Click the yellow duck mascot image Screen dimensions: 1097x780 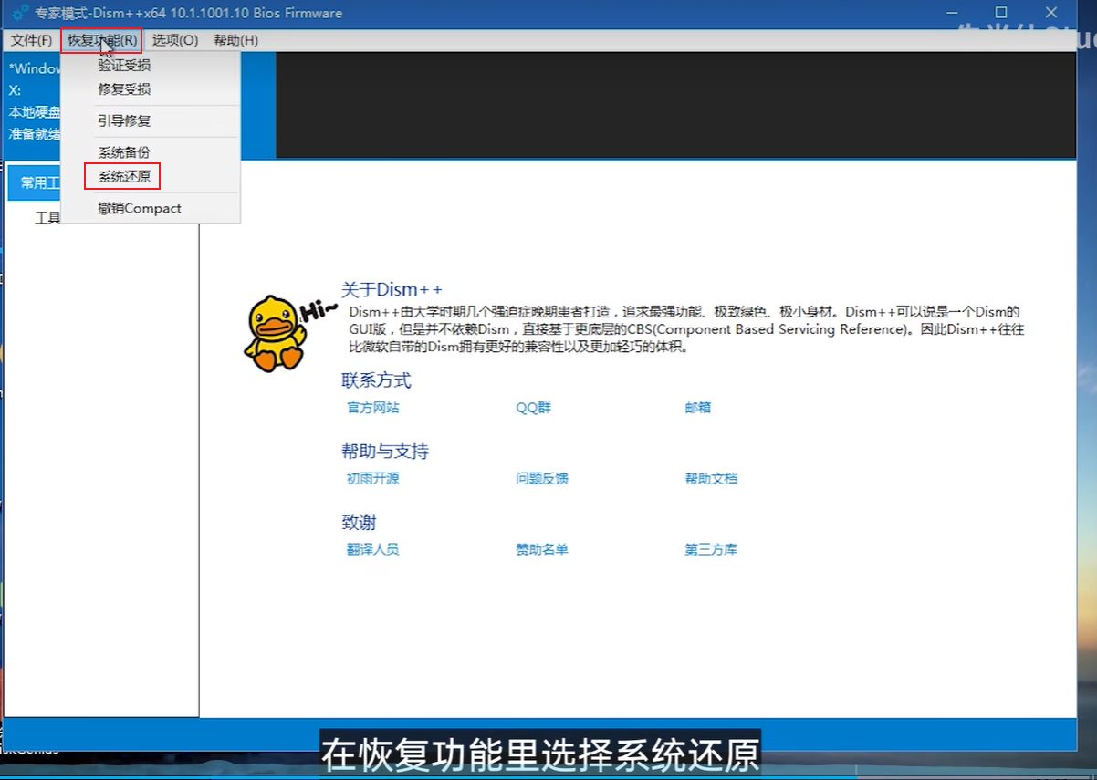click(272, 333)
